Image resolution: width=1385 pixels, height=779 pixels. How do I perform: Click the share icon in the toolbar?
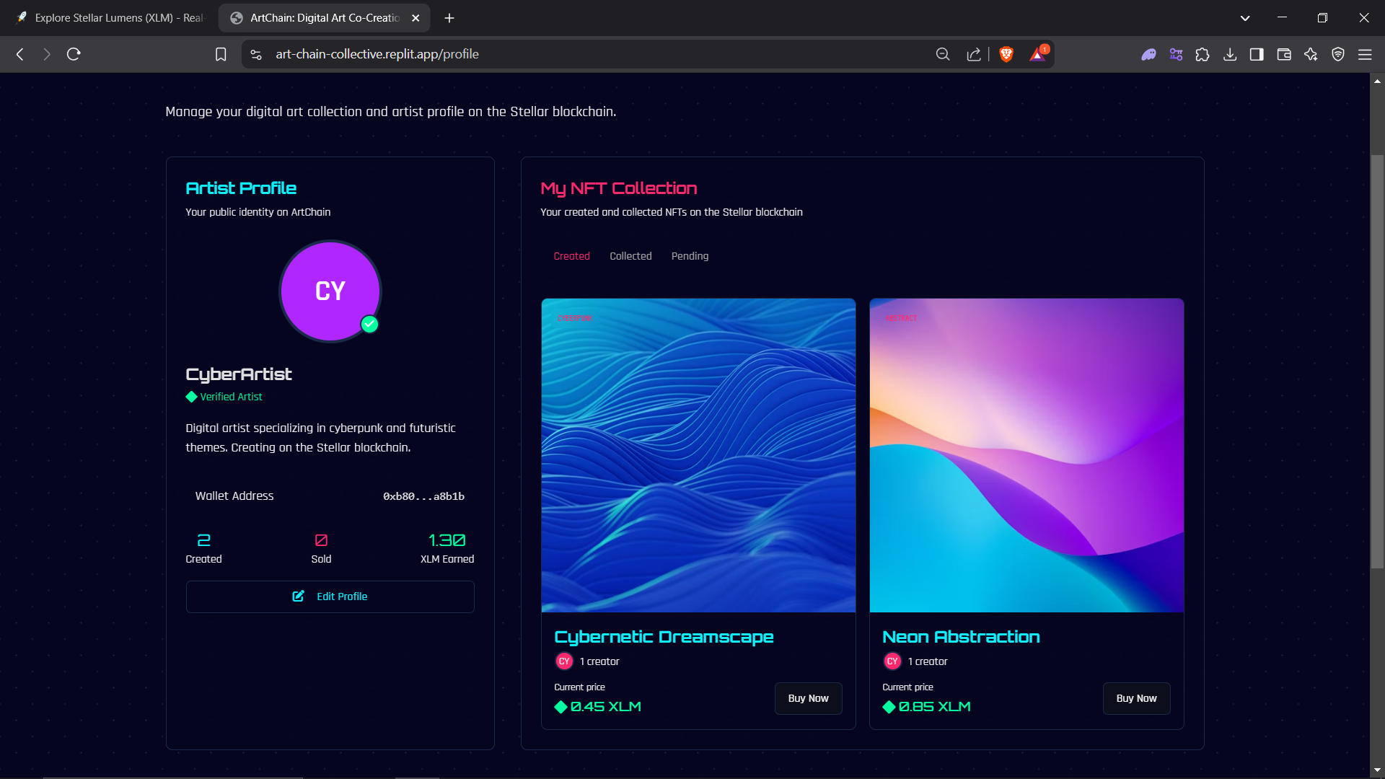(973, 54)
